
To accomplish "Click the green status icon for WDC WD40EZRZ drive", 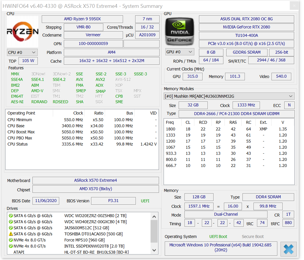I will pyautogui.click(x=11, y=222).
